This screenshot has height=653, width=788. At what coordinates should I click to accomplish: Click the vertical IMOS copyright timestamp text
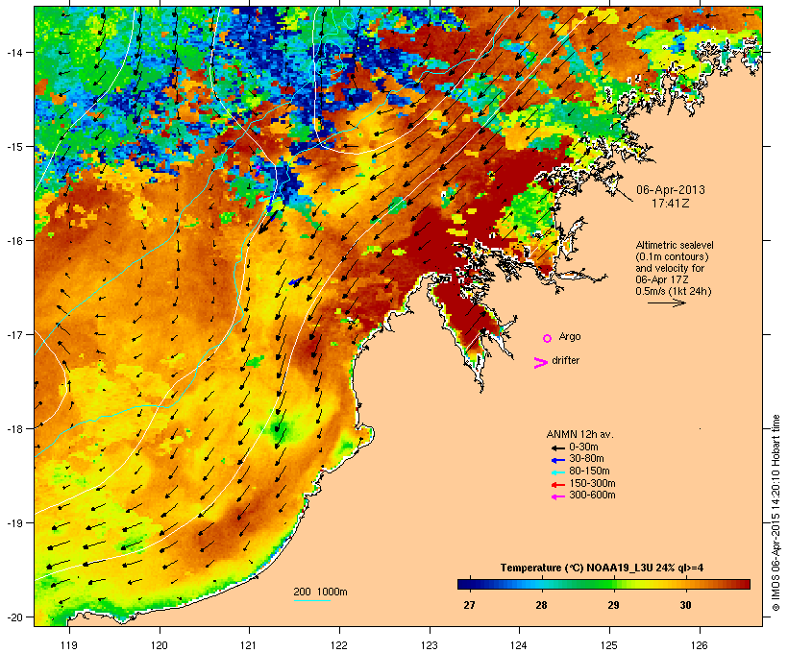click(x=776, y=513)
